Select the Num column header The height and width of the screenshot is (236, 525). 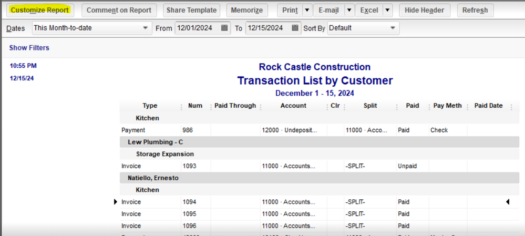coord(195,106)
